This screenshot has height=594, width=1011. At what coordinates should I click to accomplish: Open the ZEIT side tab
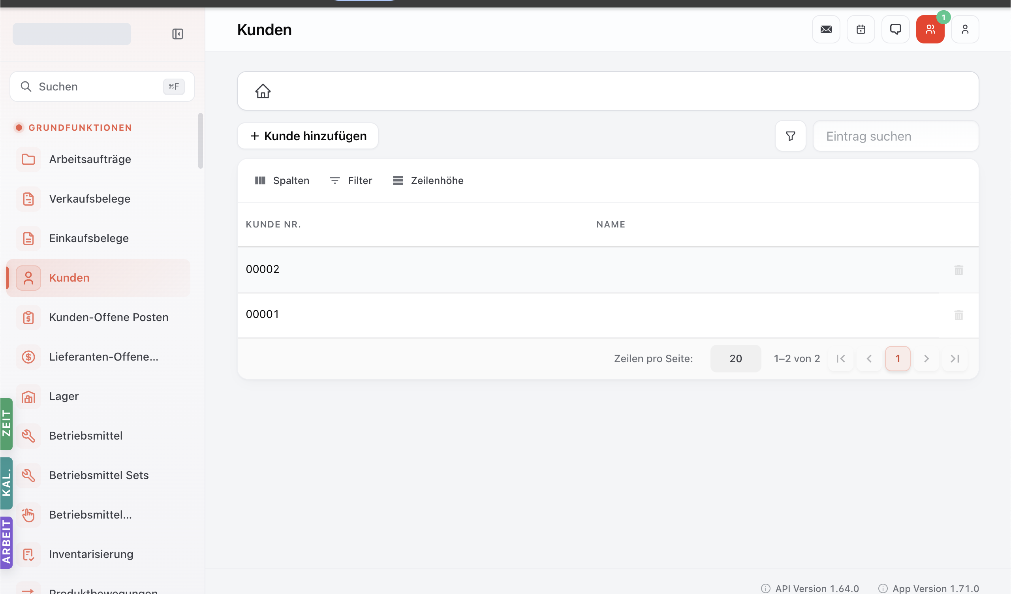click(6, 424)
